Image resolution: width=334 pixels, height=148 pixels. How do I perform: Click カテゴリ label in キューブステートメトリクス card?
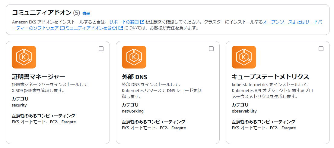(240, 105)
